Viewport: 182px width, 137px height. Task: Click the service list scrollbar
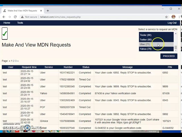coord(175,41)
